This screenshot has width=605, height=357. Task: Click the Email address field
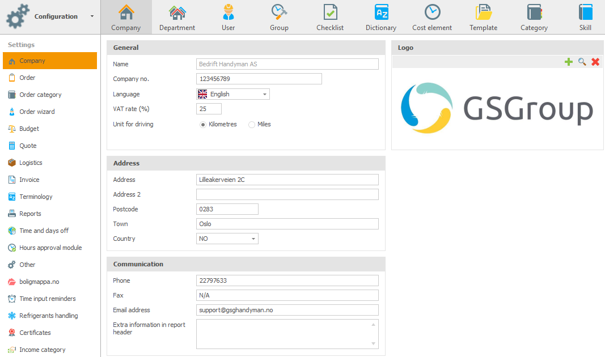[x=287, y=310]
